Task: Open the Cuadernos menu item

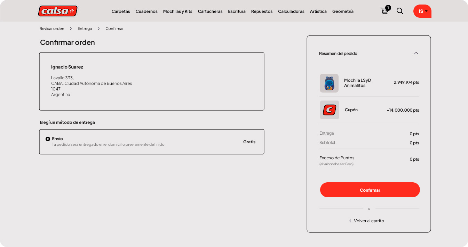Action: (146, 11)
